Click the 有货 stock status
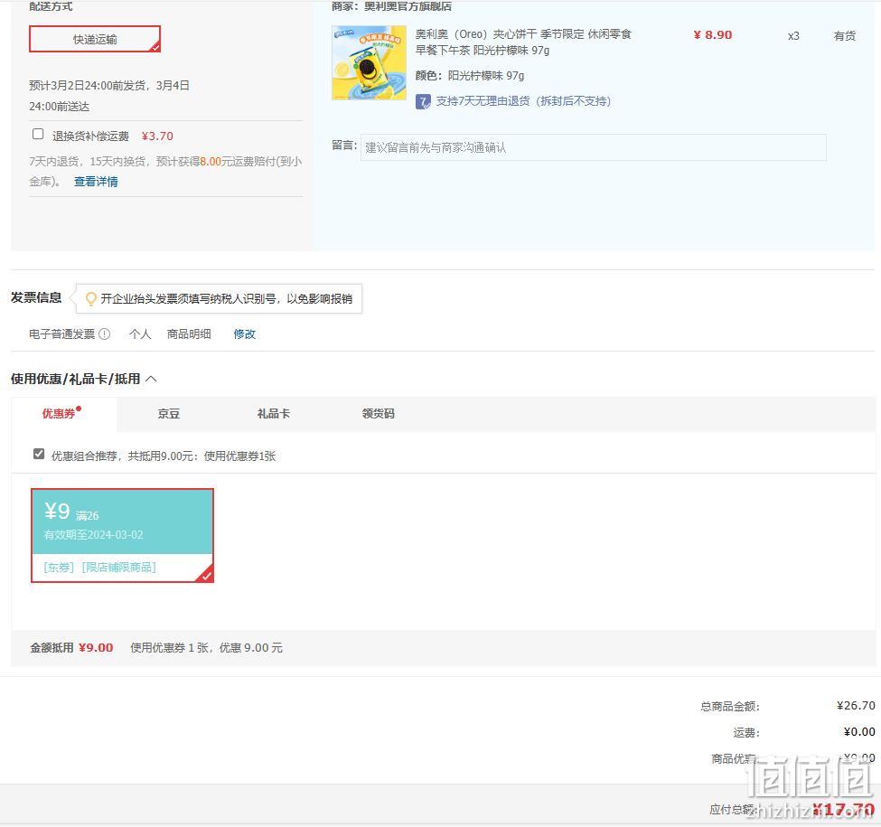881x827 pixels. pos(845,36)
